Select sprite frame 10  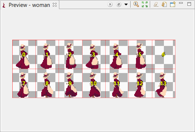[x=94, y=84]
